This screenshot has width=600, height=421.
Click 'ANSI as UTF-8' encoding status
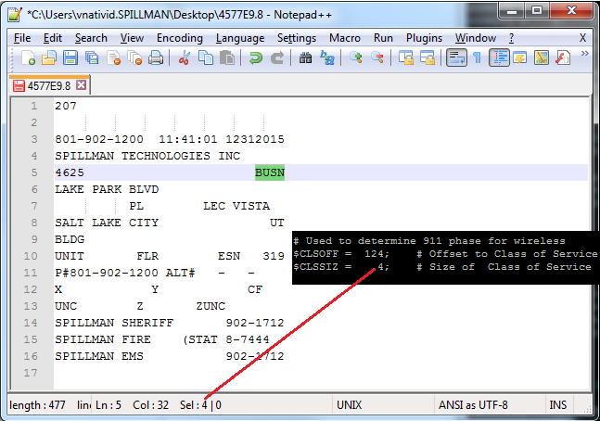tap(473, 405)
